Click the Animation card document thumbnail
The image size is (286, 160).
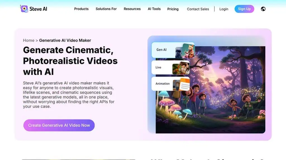pyautogui.click(x=184, y=84)
